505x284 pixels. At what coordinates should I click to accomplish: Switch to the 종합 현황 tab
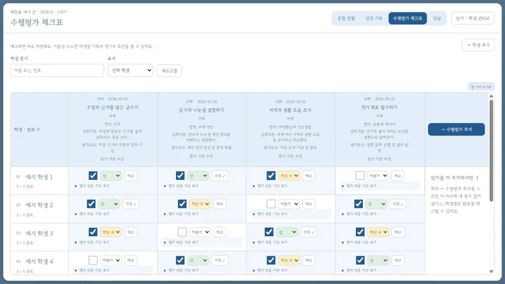tap(346, 18)
